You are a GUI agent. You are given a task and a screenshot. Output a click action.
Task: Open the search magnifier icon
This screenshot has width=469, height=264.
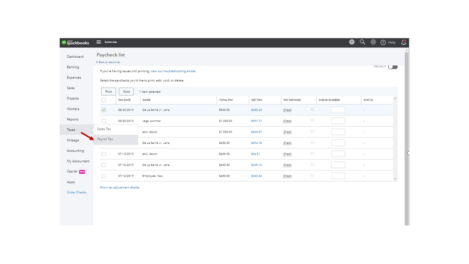pyautogui.click(x=362, y=42)
